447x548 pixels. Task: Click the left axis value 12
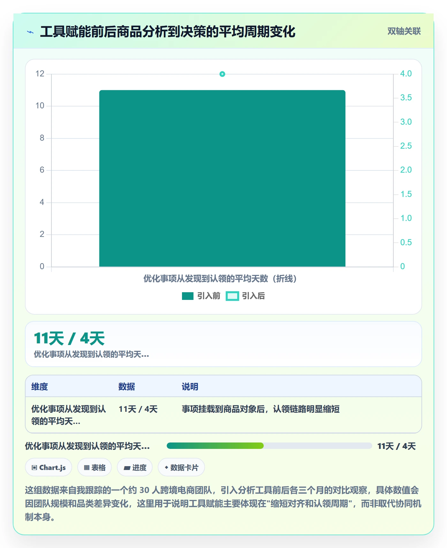point(40,74)
